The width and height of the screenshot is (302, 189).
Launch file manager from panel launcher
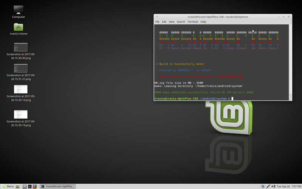[25, 186]
